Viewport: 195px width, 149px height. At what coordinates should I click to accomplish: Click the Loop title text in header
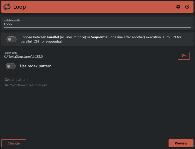[x=19, y=7]
